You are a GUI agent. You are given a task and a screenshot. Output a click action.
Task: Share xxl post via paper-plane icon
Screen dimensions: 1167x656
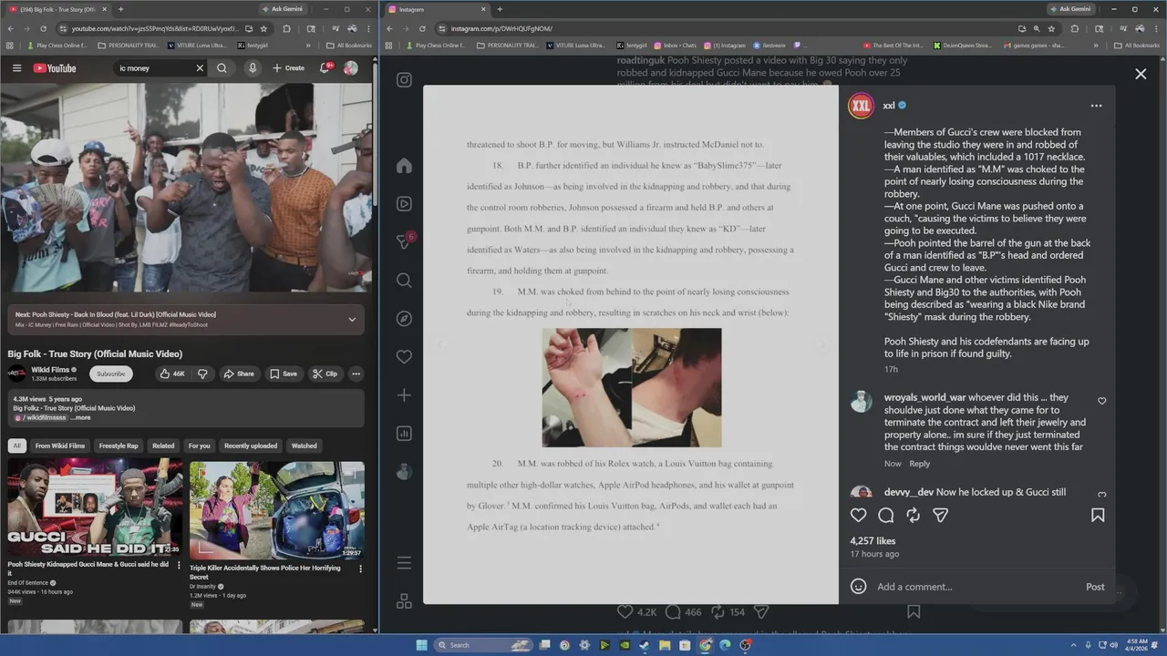(940, 516)
